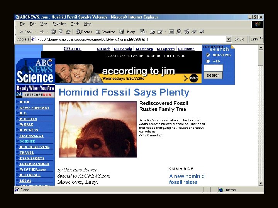Stop page loading with the Stop icon

(53, 32)
